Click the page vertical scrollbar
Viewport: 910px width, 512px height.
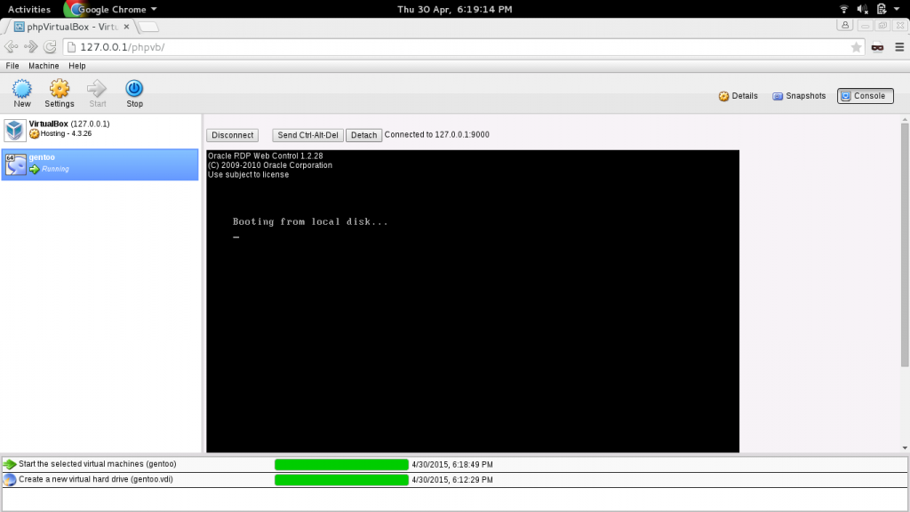point(905,244)
